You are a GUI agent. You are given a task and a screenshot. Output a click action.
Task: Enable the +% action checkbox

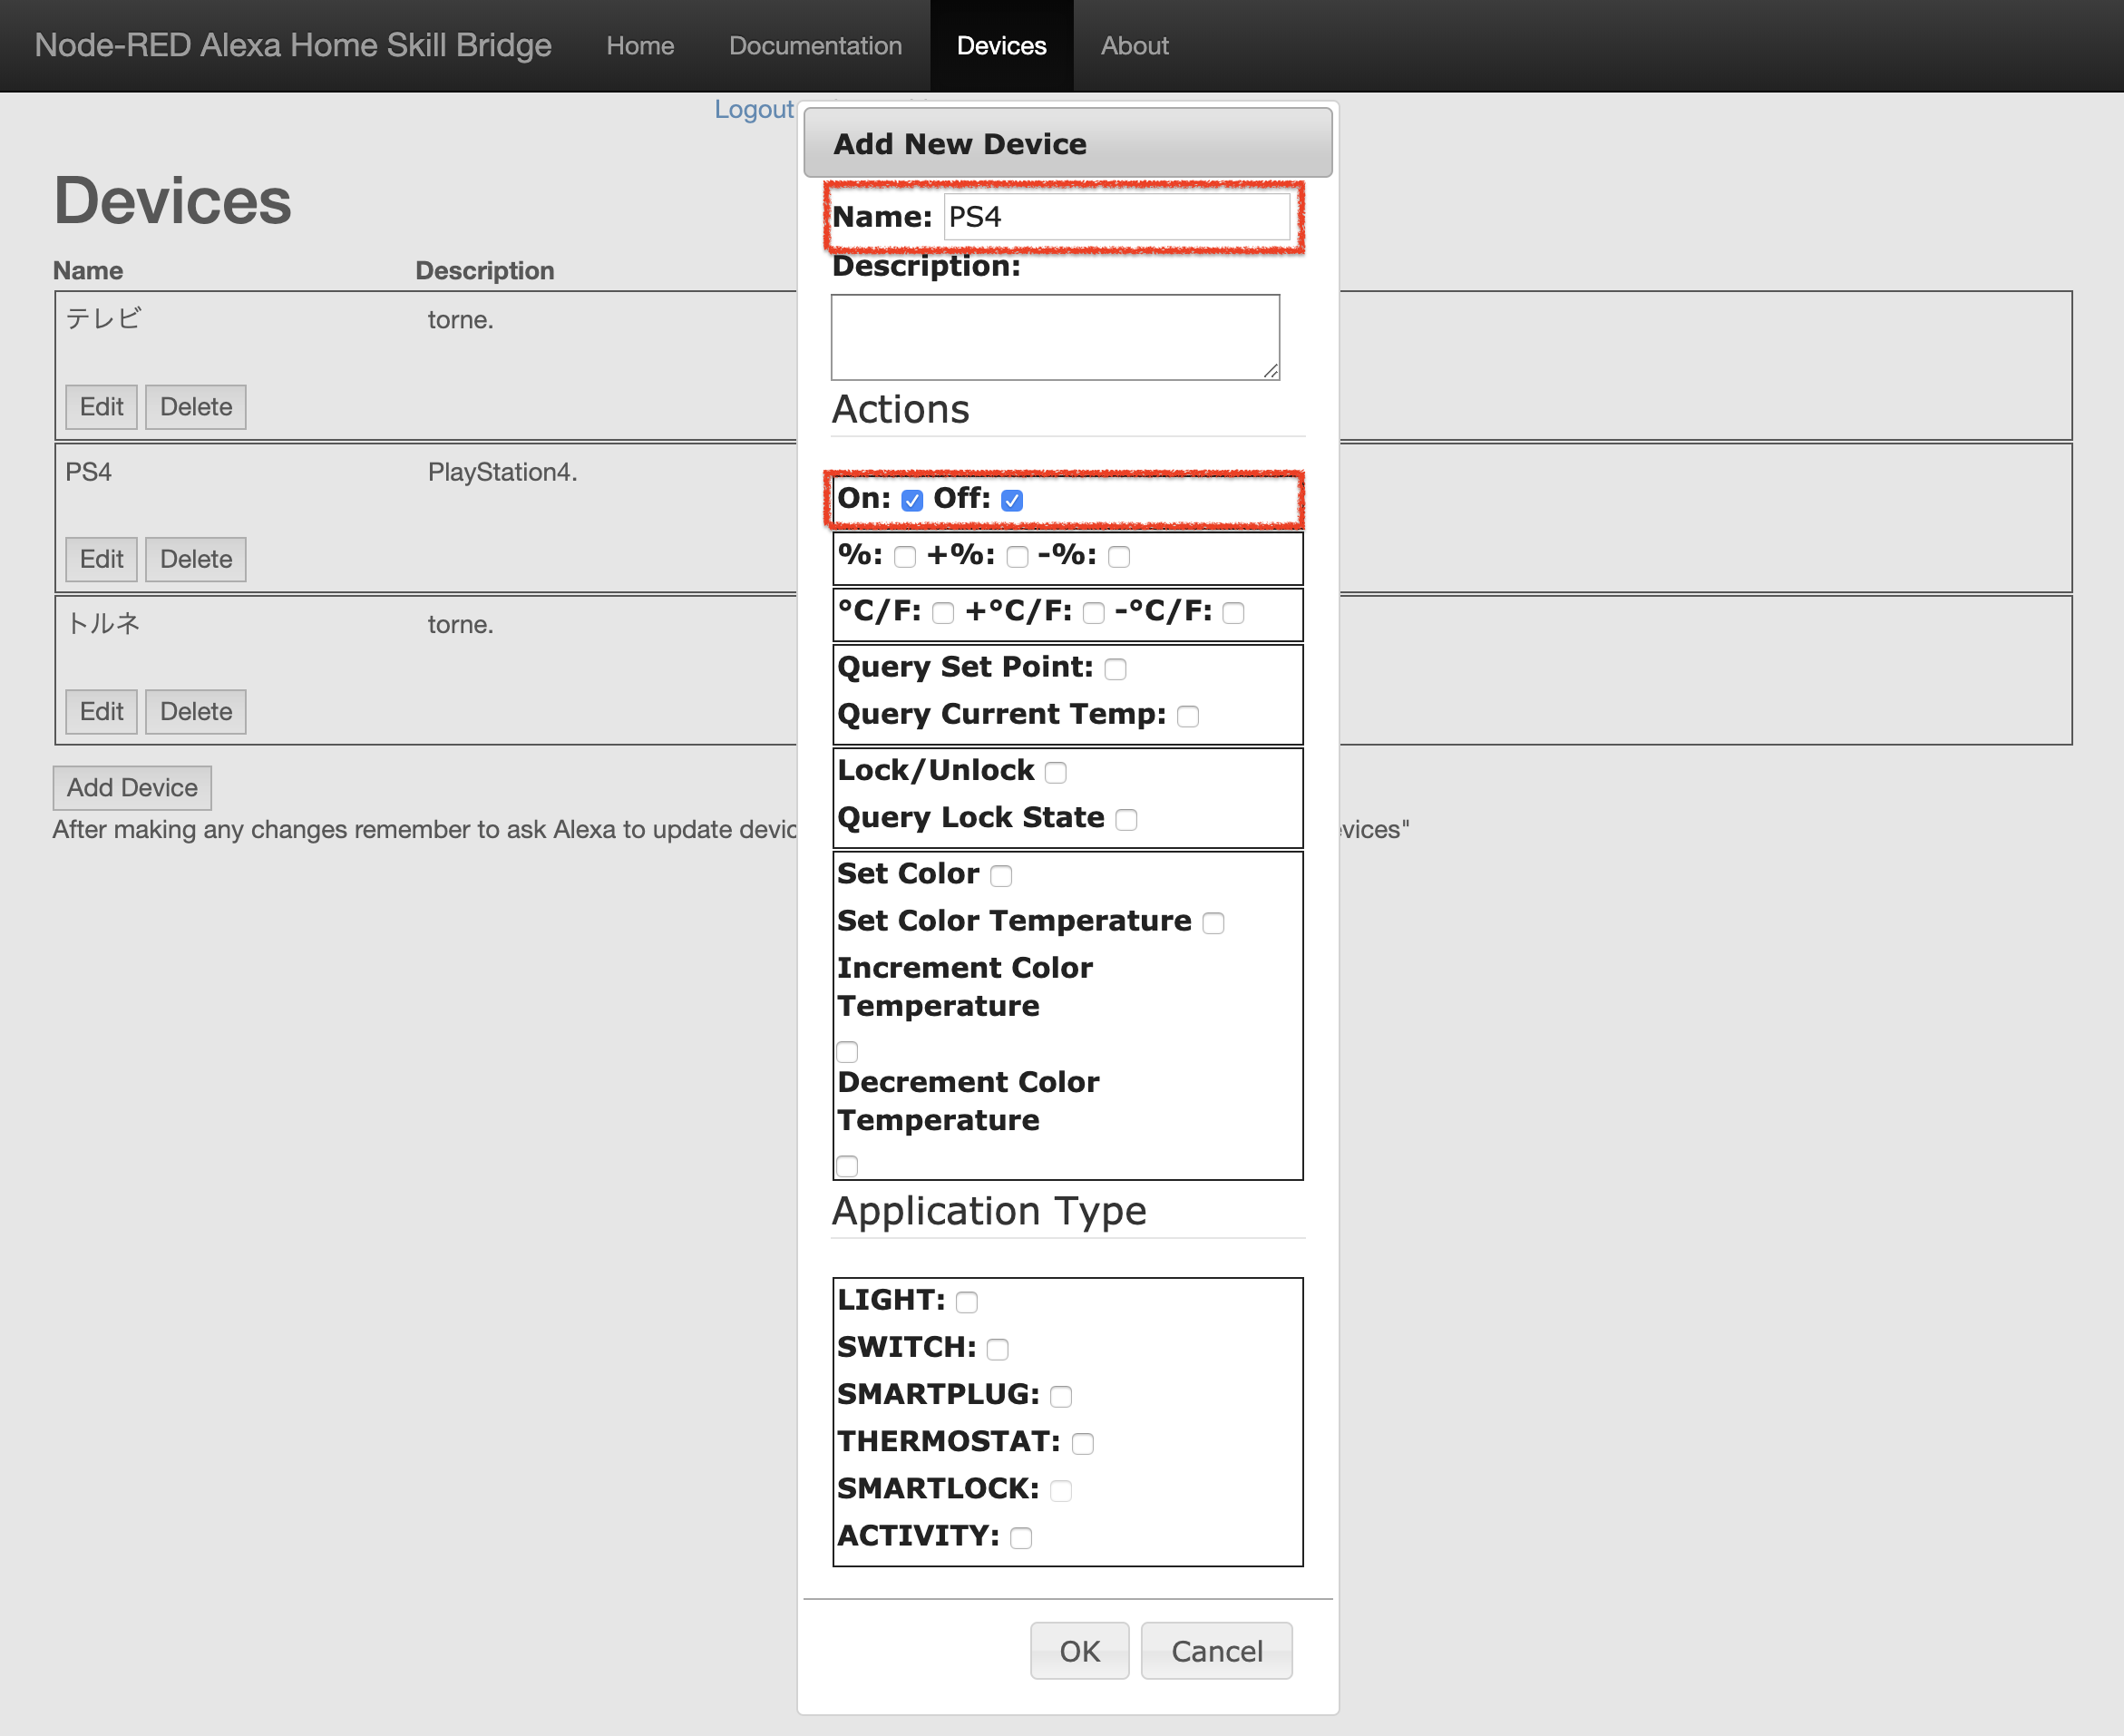[1017, 557]
